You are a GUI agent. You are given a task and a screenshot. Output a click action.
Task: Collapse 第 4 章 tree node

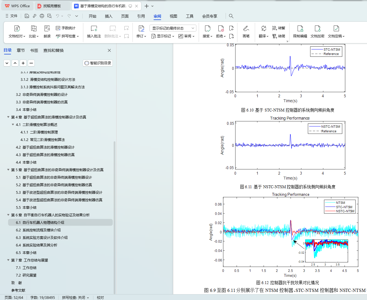tap(8, 117)
